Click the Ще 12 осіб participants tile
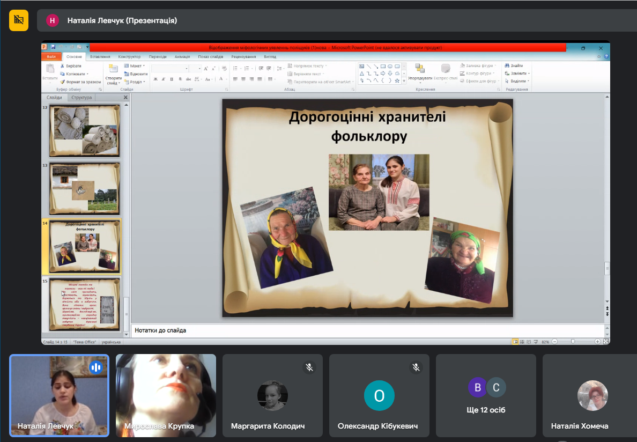Image resolution: width=637 pixels, height=442 pixels. coord(486,396)
